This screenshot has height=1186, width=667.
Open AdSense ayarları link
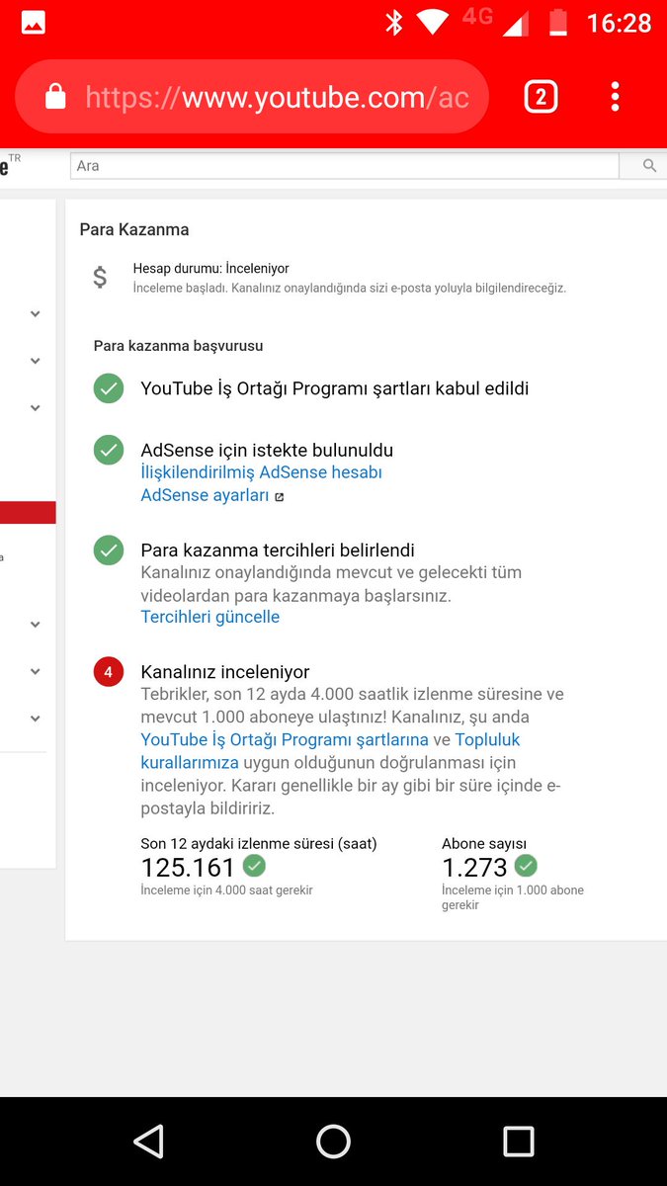click(x=205, y=495)
